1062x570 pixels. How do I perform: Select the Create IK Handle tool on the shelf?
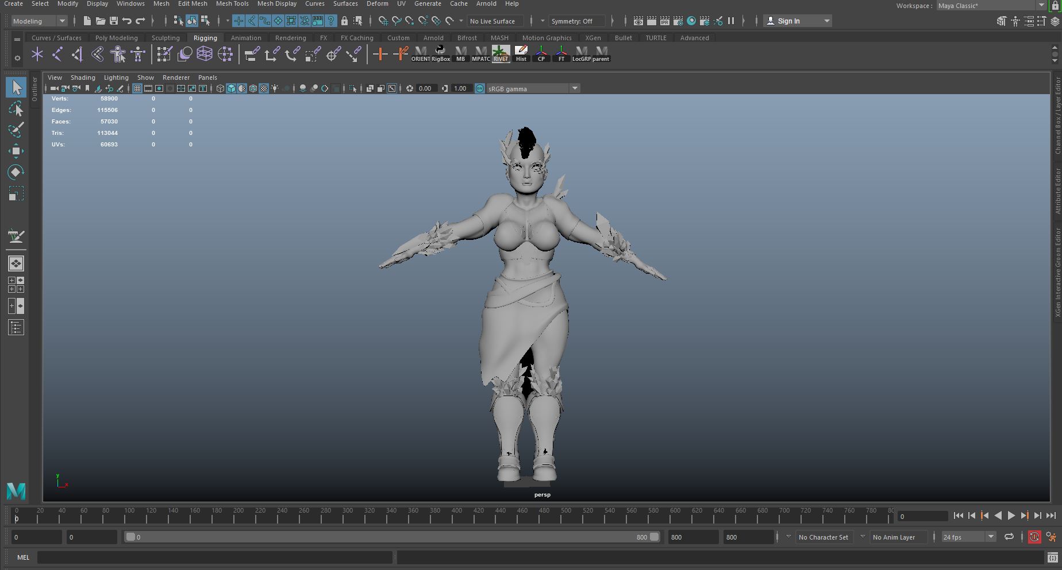coord(78,55)
